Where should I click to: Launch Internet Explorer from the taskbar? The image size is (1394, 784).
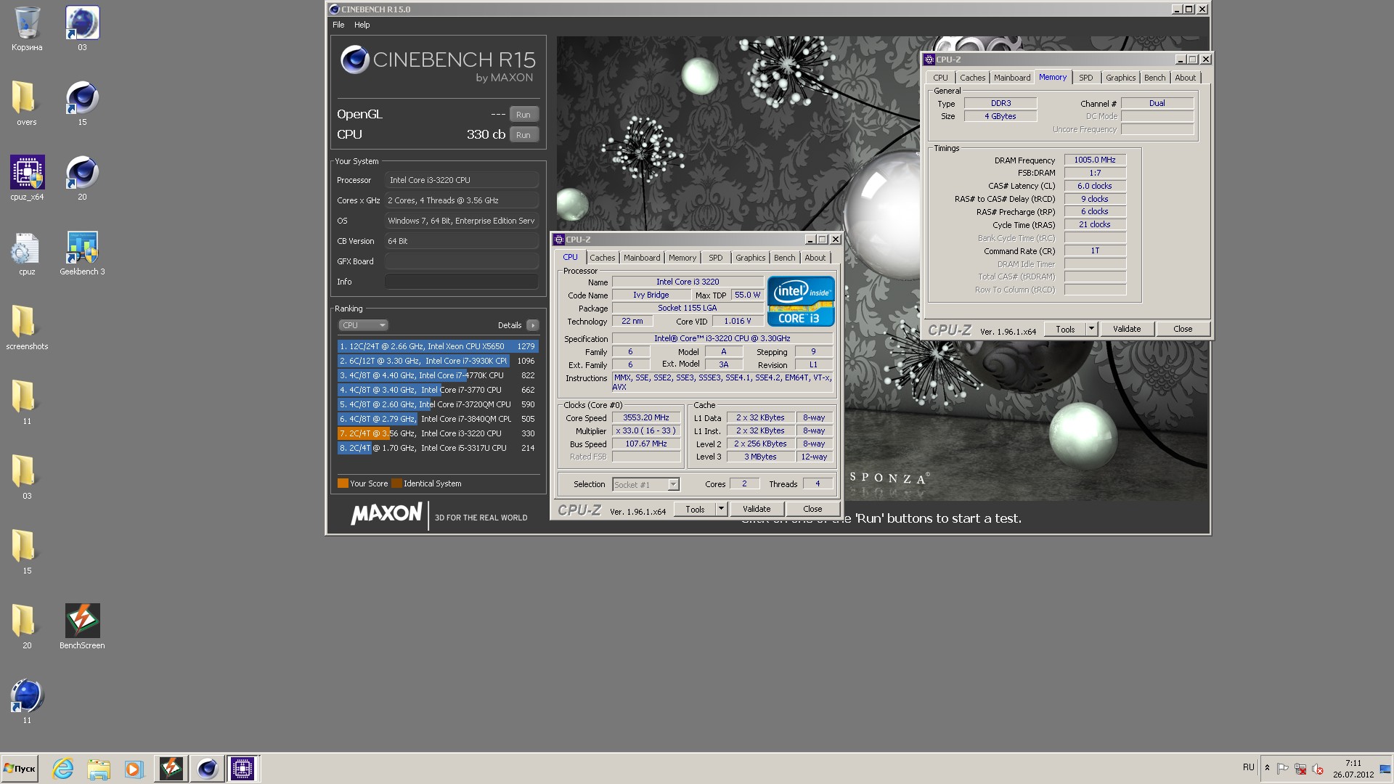(63, 769)
